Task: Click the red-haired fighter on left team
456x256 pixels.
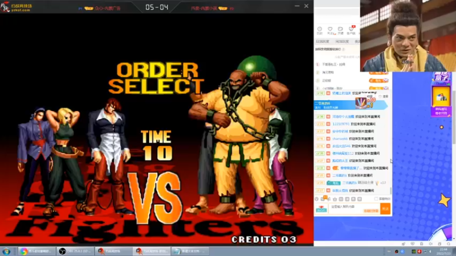Action: pos(109,157)
